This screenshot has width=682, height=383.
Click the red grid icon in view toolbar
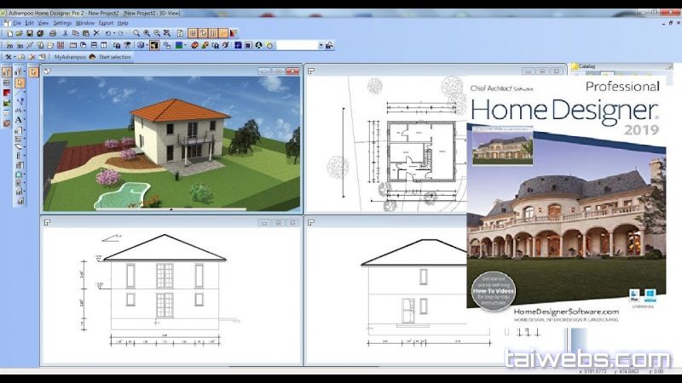coord(61,45)
